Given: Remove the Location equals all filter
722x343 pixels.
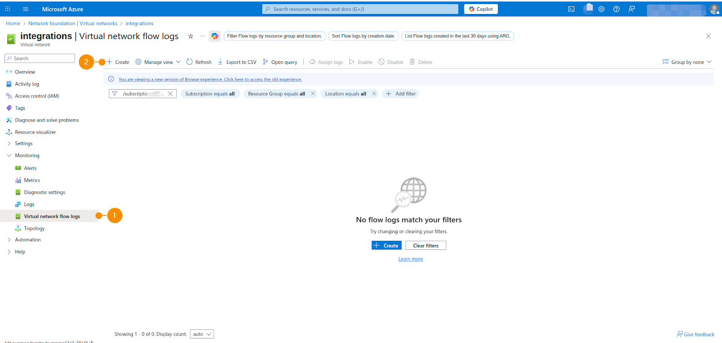Looking at the screenshot, I should (374, 94).
